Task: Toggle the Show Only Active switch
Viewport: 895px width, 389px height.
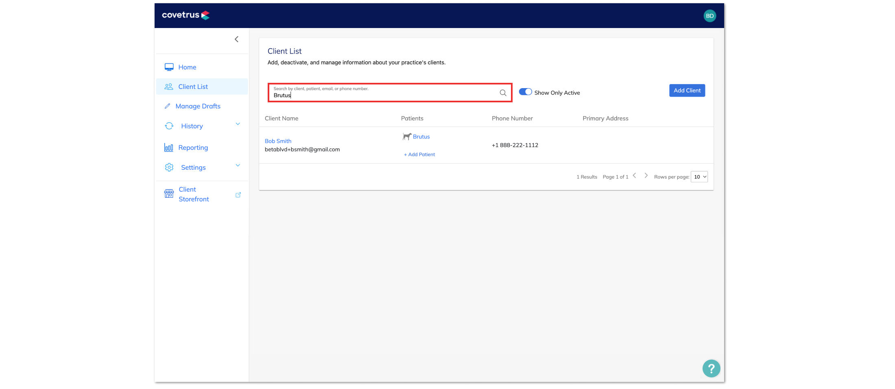Action: tap(525, 92)
